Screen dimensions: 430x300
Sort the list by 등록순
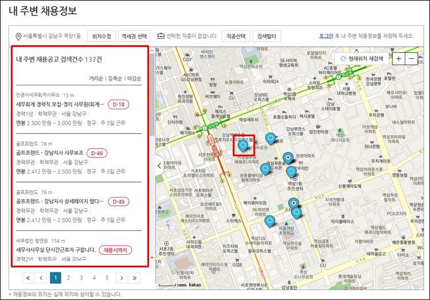click(115, 78)
